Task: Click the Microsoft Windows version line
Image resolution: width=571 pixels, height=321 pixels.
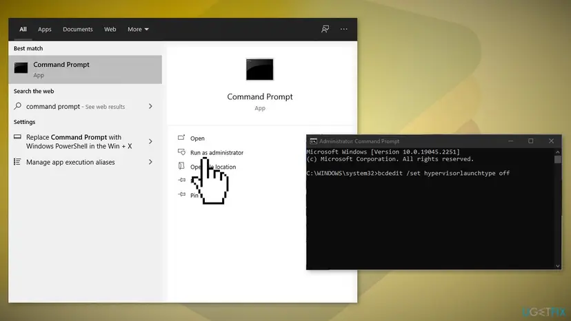Action: click(x=383, y=152)
